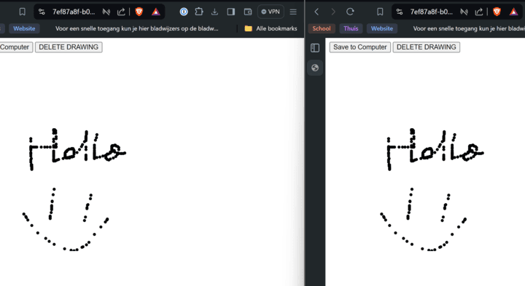Open the School bookmark

[x=322, y=28]
